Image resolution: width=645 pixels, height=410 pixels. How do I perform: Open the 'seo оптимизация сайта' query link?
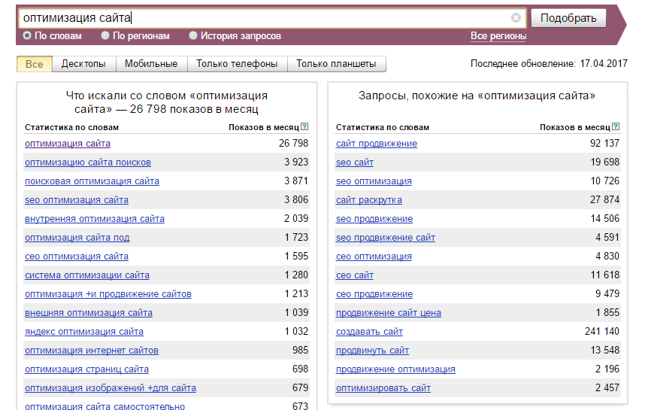pyautogui.click(x=77, y=200)
